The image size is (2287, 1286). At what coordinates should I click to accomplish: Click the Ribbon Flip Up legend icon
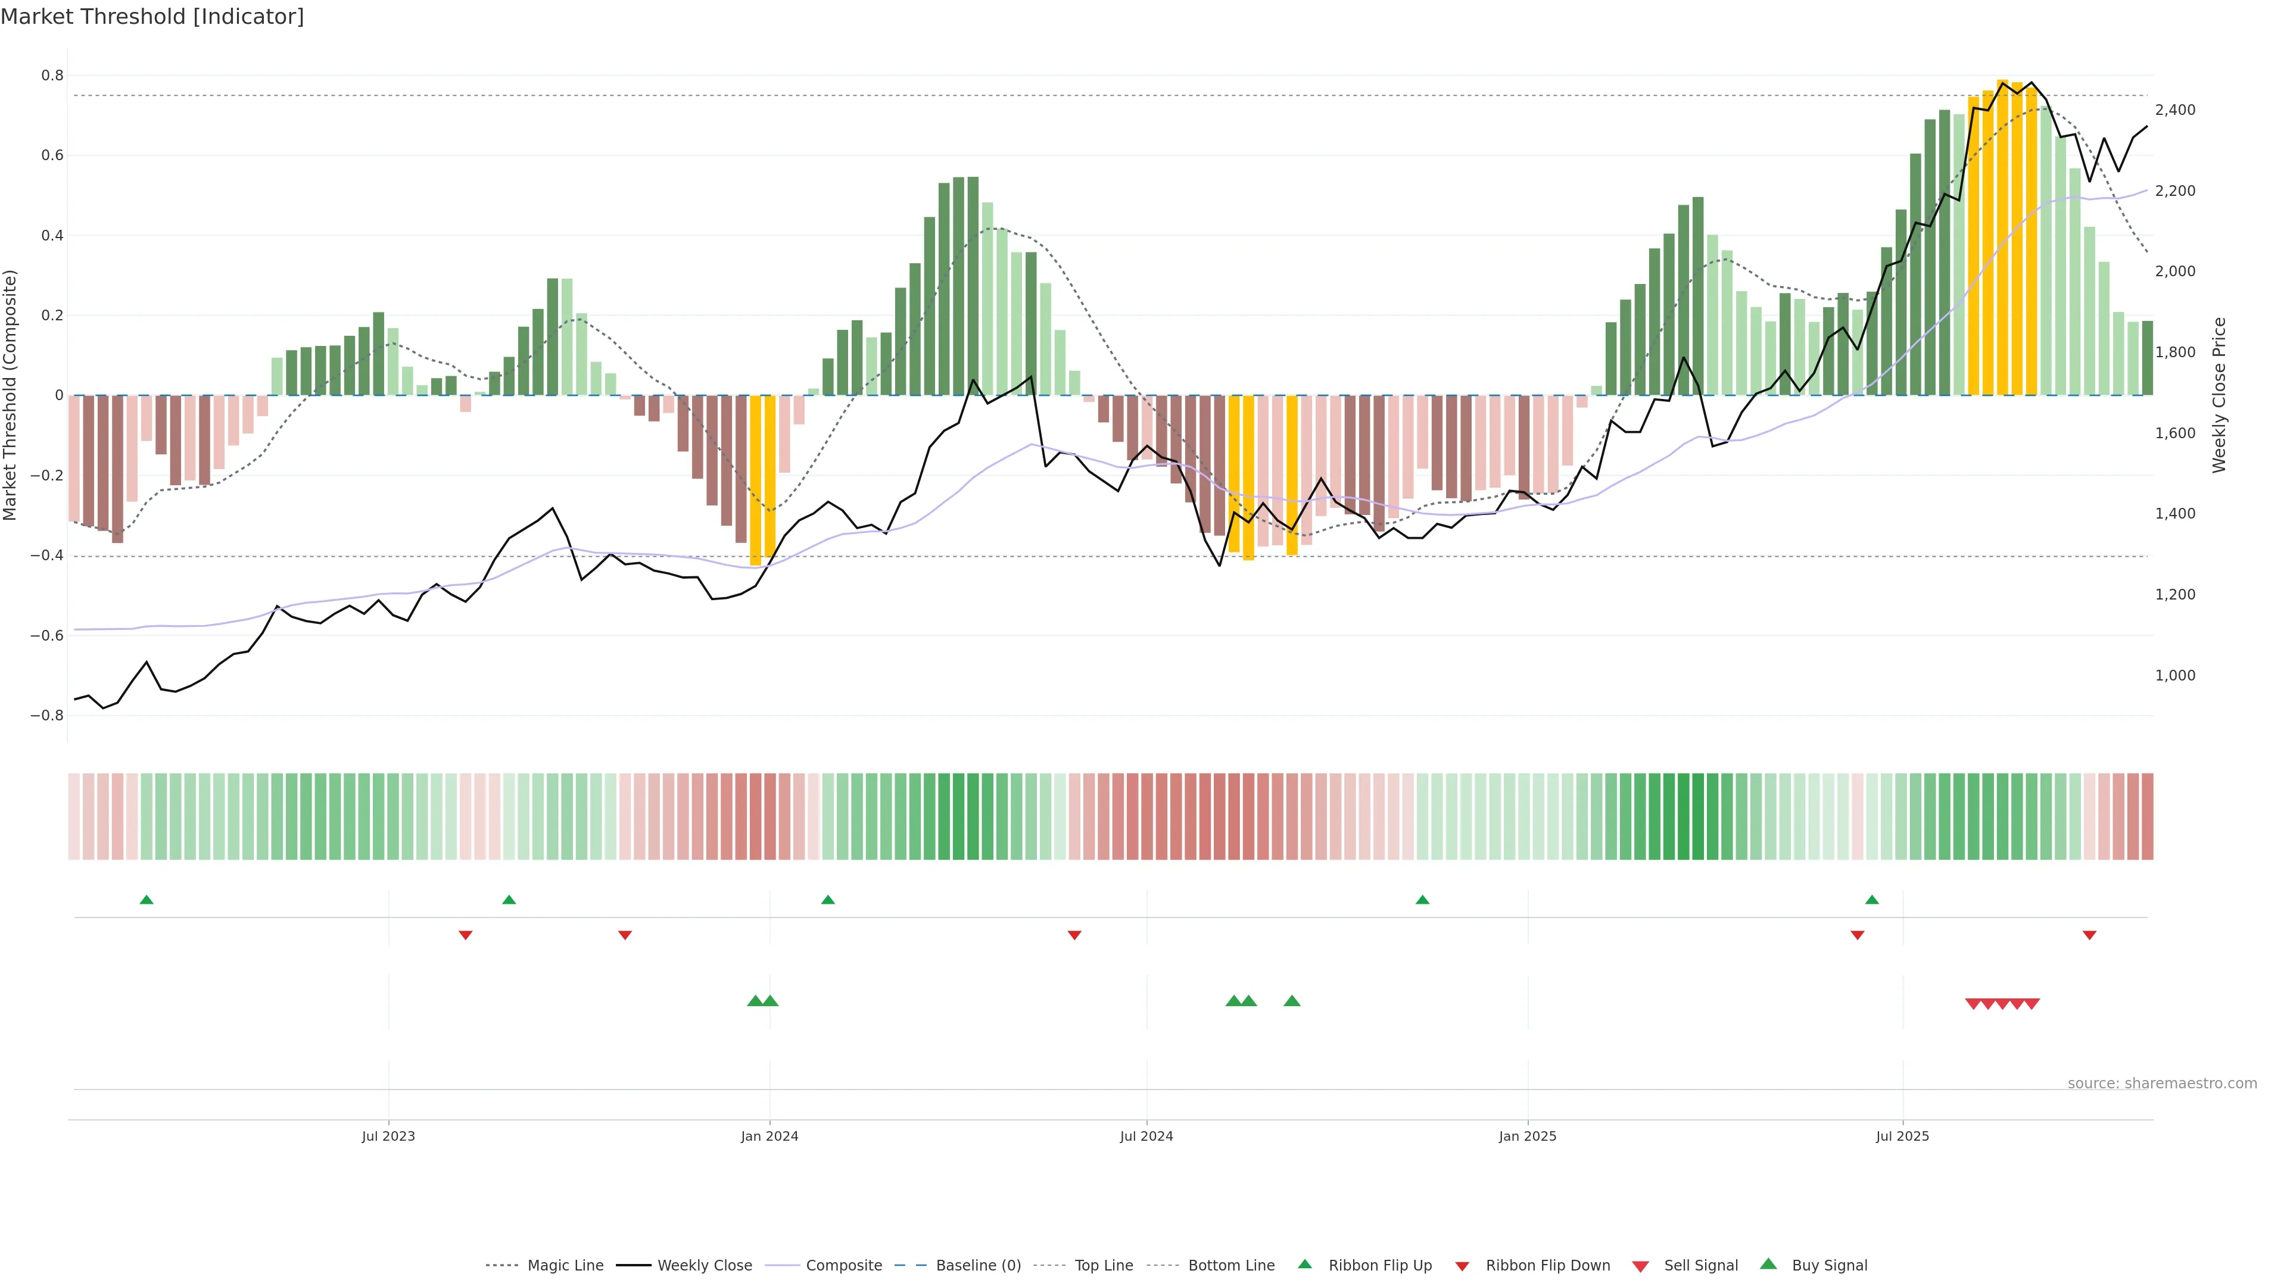(x=1304, y=1264)
